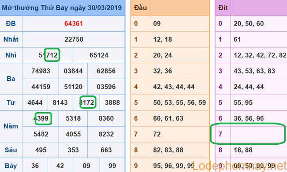This screenshot has height=172, width=287.
Task: Click the Nhất prize number 22750
Action: click(74, 40)
